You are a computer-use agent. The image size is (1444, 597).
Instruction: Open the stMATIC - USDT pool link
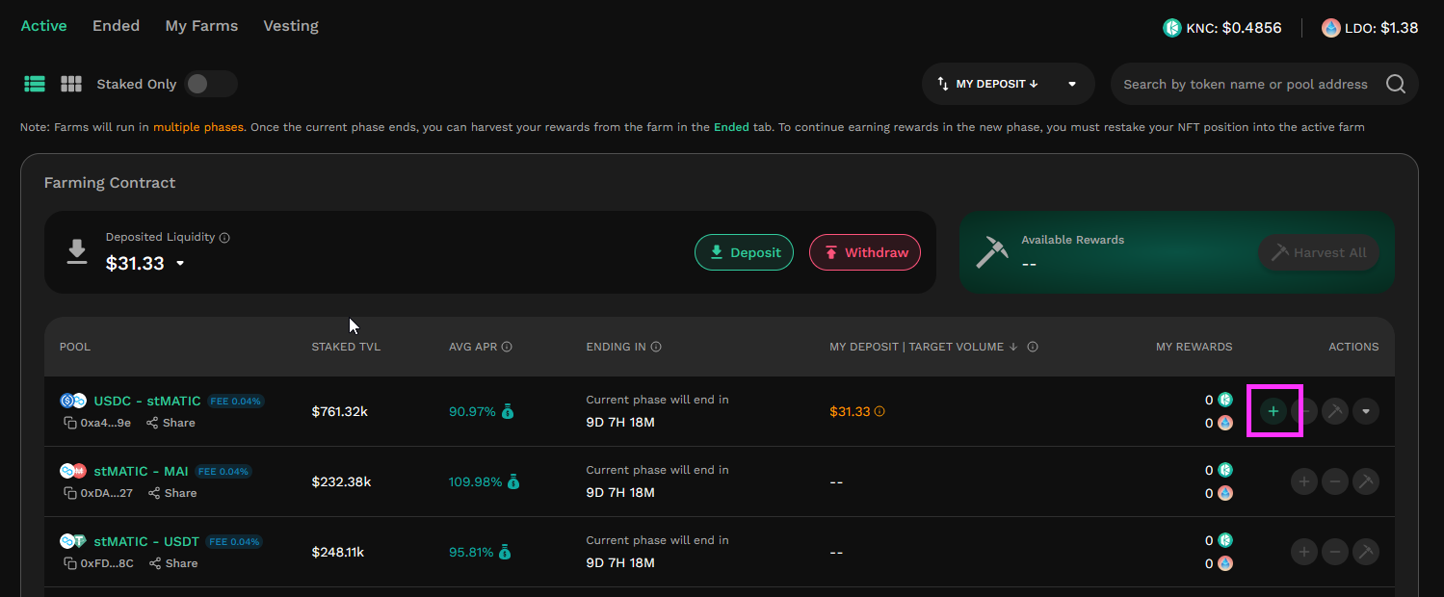pyautogui.click(x=146, y=541)
